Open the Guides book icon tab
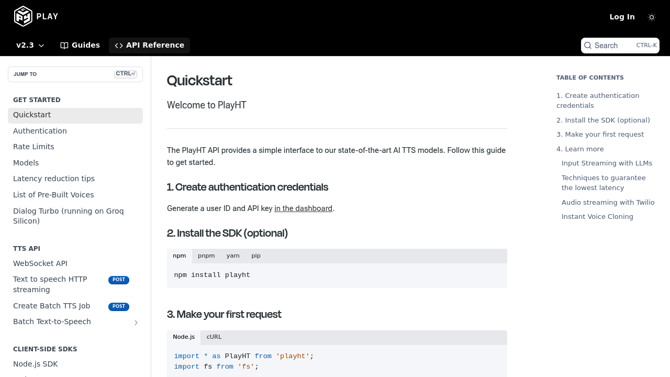670x377 pixels. click(x=64, y=46)
